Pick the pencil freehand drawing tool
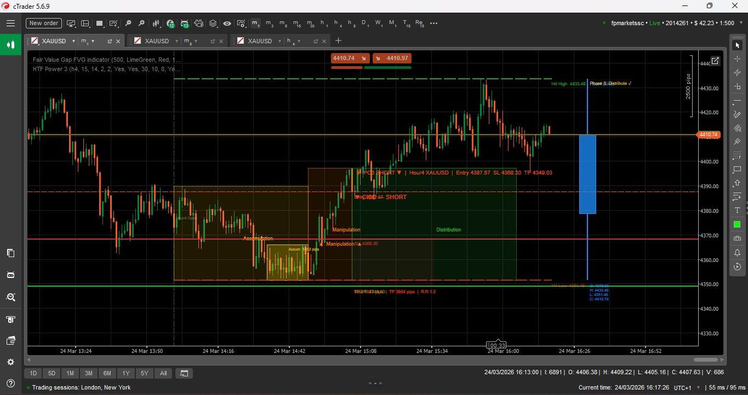Viewport: 748px width, 395px height. [x=737, y=114]
